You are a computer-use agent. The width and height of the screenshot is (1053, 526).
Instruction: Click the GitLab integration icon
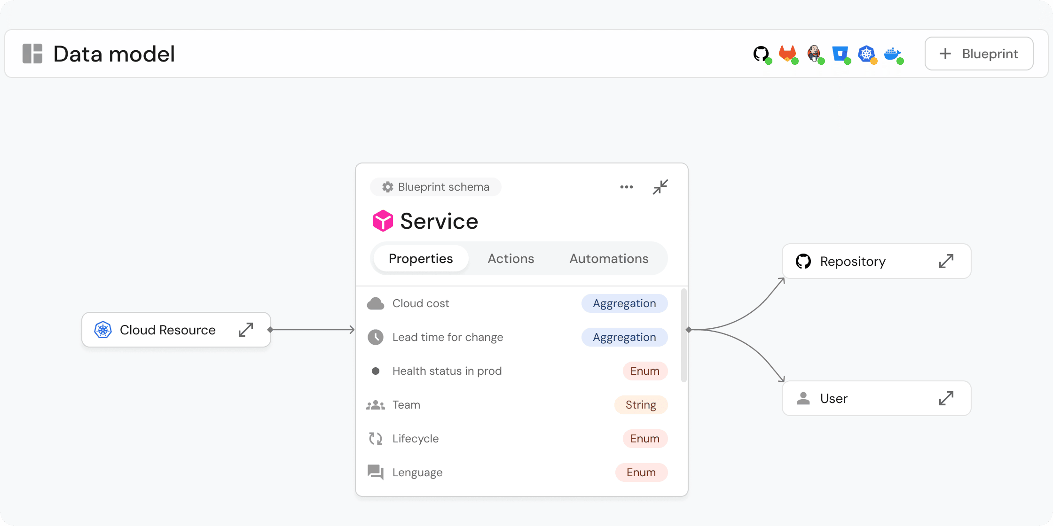click(787, 54)
